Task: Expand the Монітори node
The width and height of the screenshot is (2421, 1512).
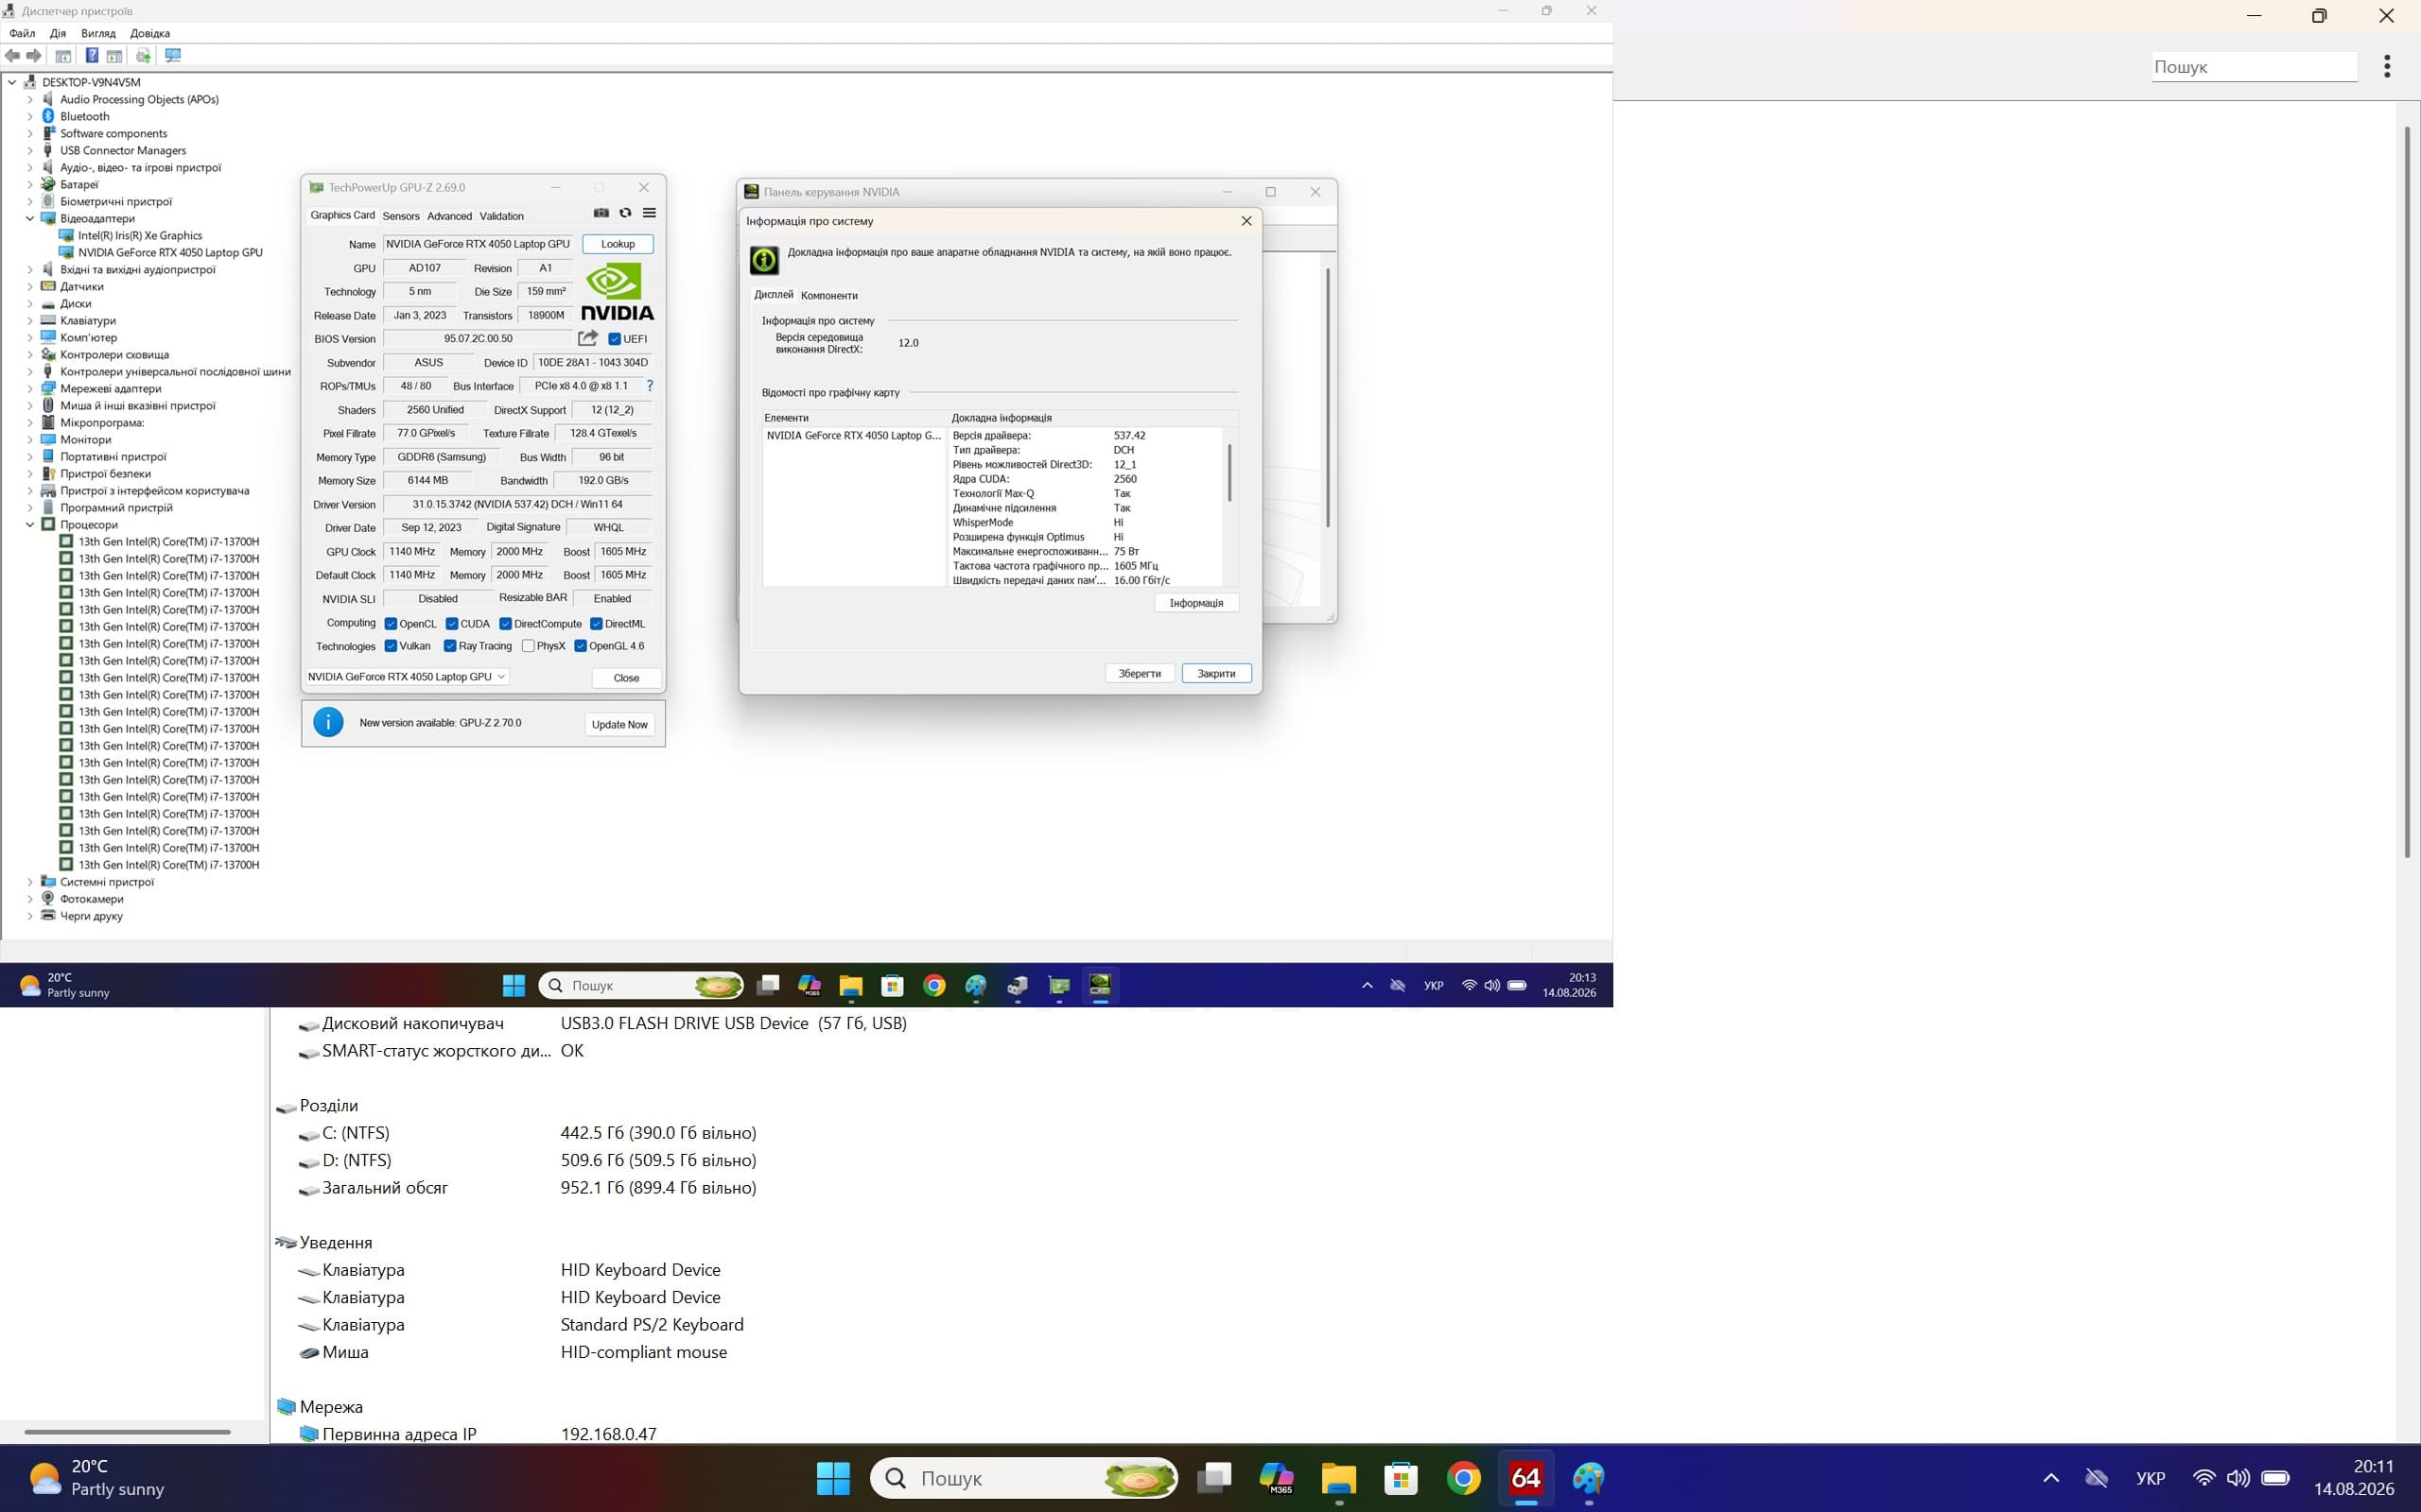Action: tap(29, 440)
